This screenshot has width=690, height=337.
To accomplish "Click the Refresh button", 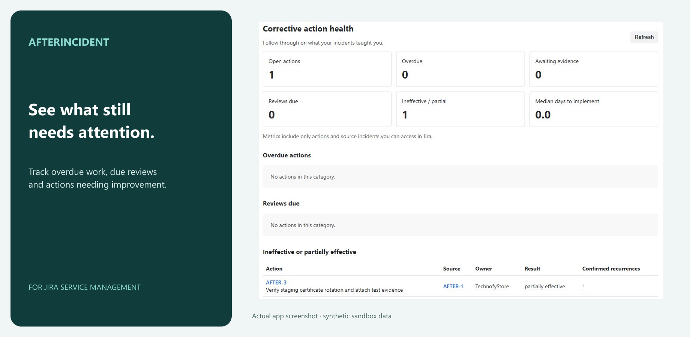I will (644, 37).
